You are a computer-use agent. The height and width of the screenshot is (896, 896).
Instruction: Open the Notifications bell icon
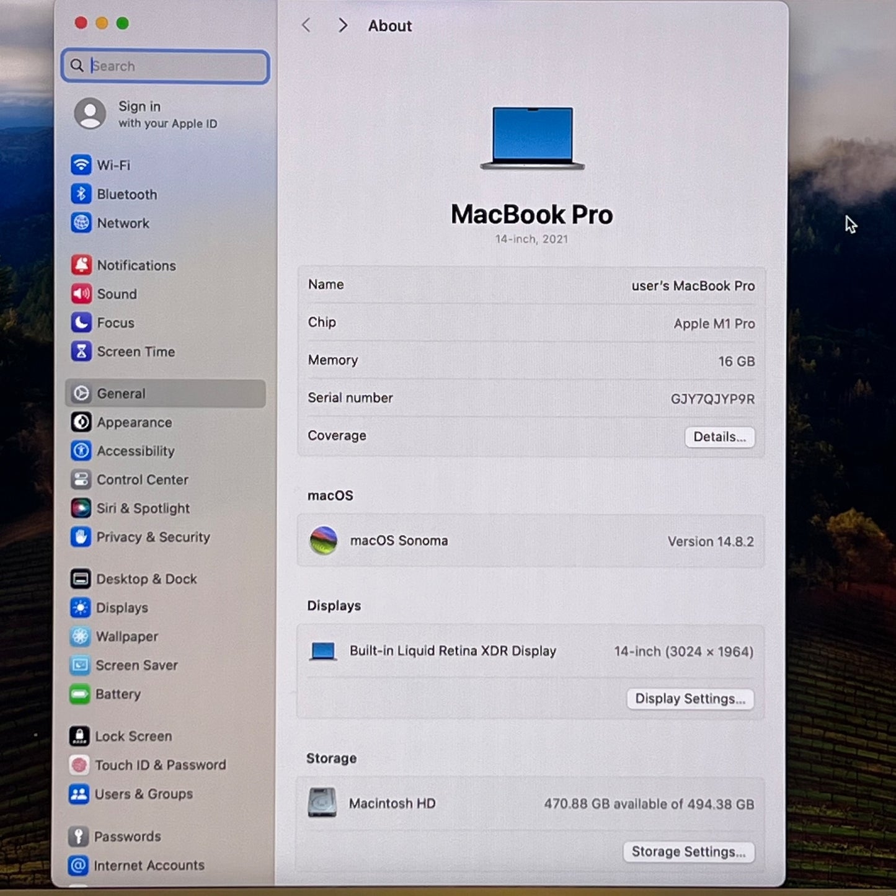[81, 265]
